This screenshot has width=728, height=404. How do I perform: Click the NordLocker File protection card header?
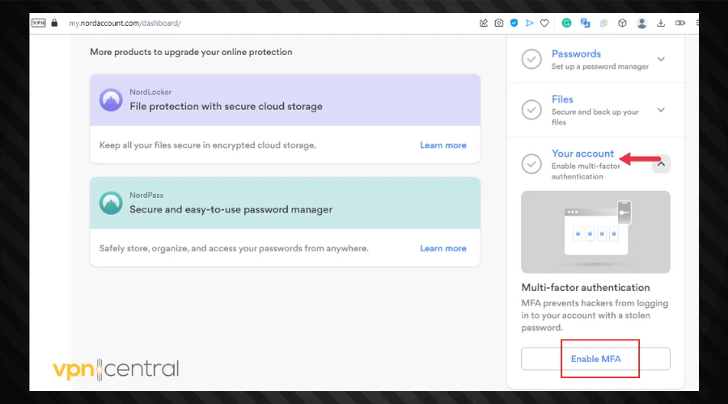tap(285, 99)
